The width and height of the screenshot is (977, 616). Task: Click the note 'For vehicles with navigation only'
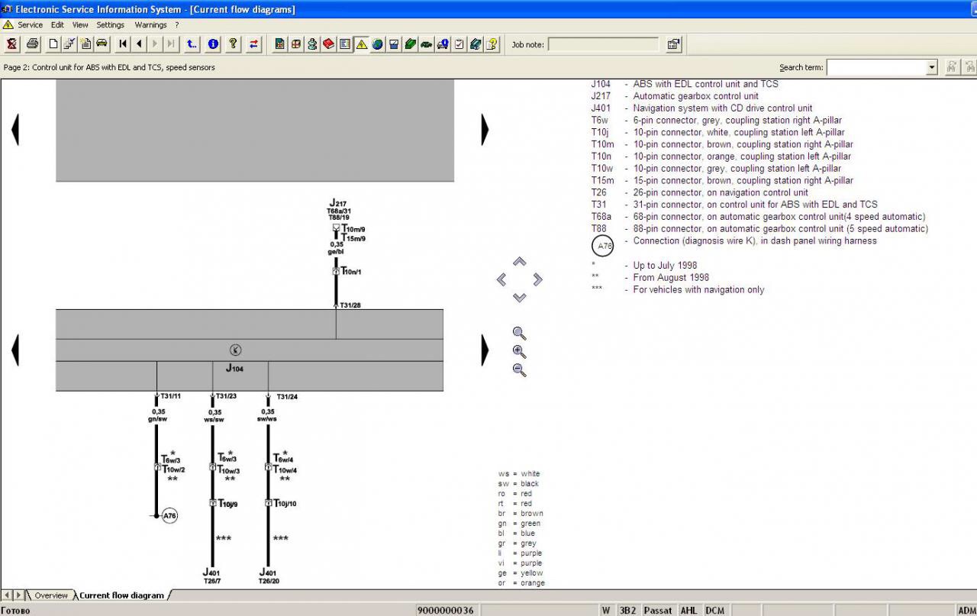[698, 290]
